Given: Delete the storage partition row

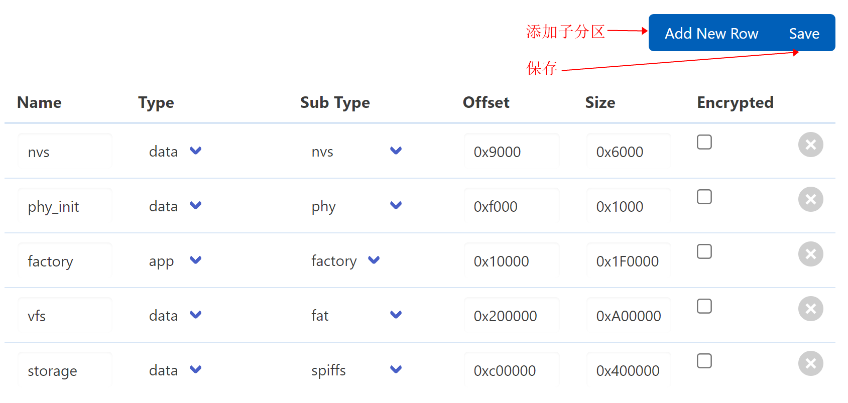Looking at the screenshot, I should [x=810, y=363].
